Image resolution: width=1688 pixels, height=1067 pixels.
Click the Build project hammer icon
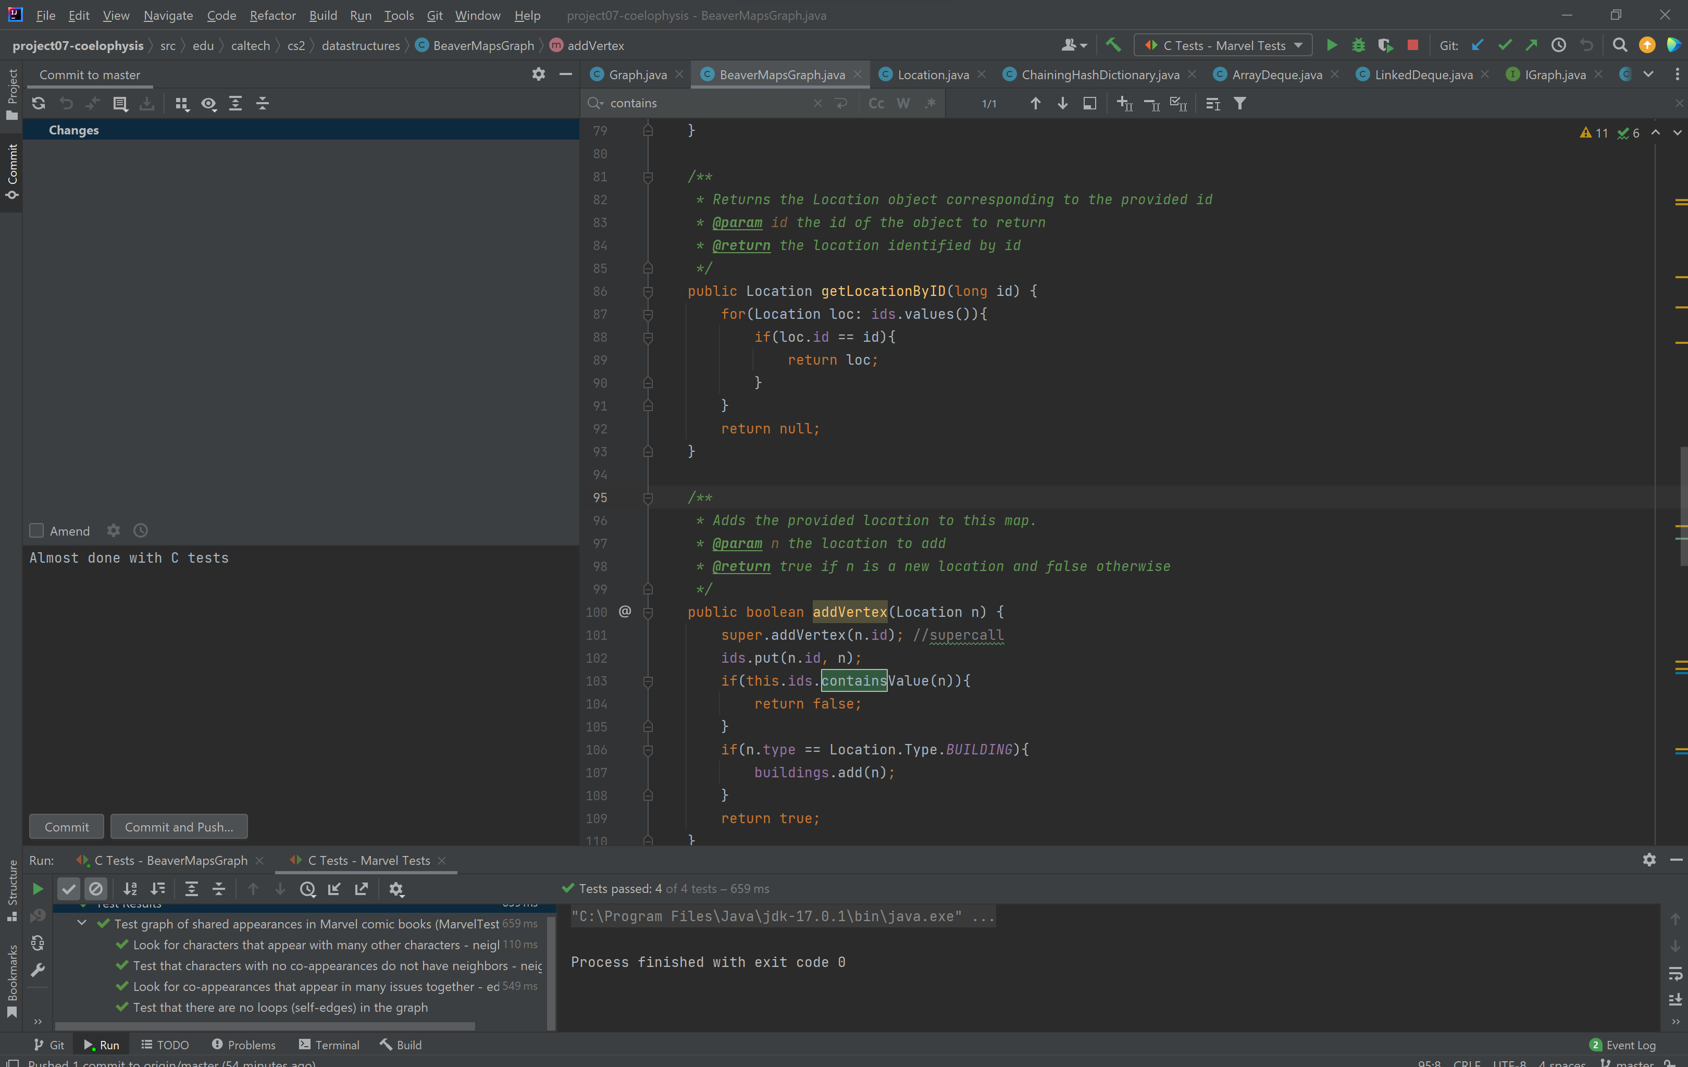pos(1112,45)
